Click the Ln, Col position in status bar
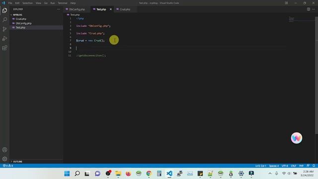Image resolution: width=318 pixels, height=179 pixels. click(x=260, y=166)
